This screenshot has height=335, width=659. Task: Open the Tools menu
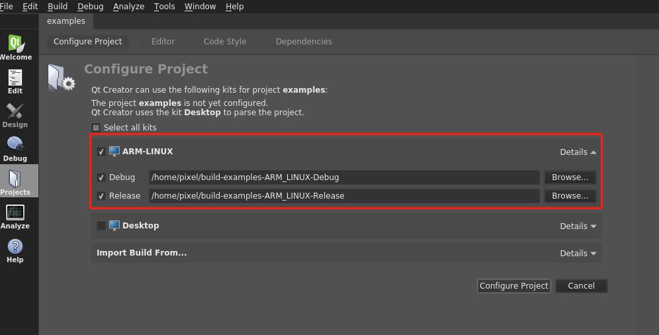[x=164, y=7]
